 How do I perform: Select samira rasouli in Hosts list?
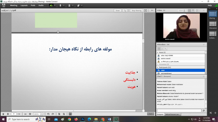click(180, 59)
